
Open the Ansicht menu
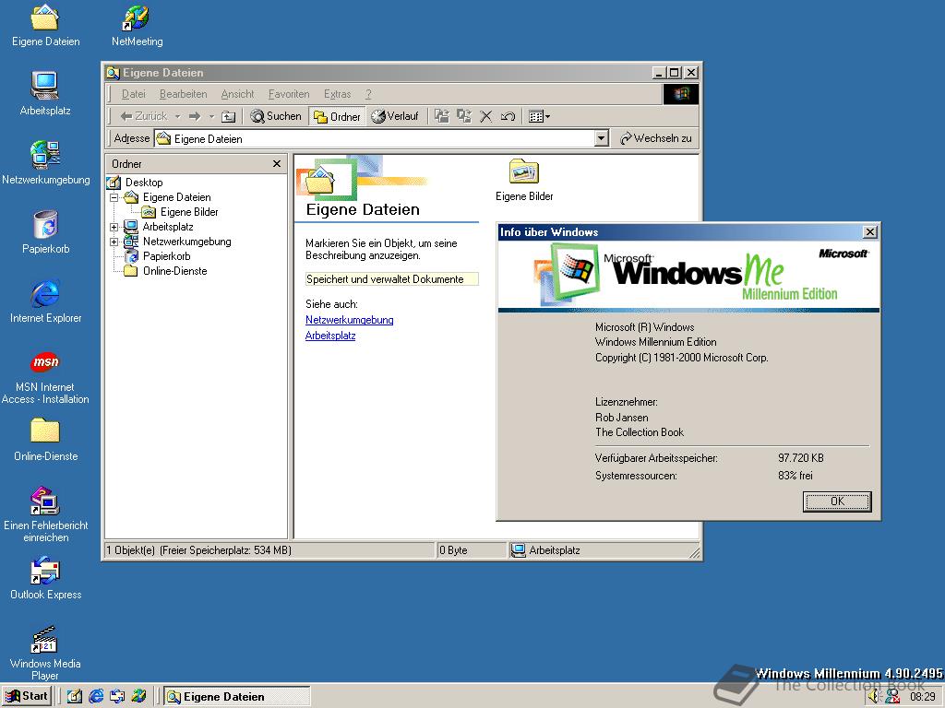(237, 94)
